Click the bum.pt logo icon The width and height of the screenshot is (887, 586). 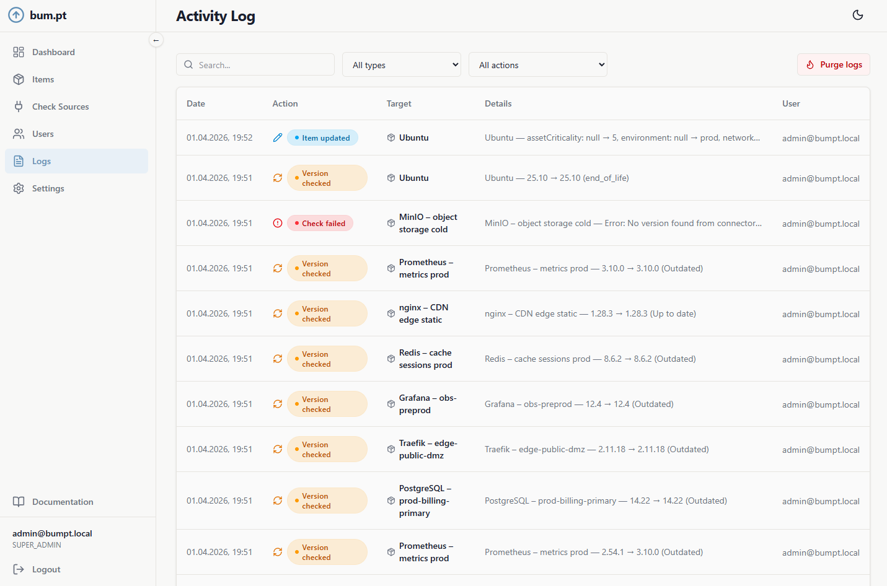[x=16, y=15]
